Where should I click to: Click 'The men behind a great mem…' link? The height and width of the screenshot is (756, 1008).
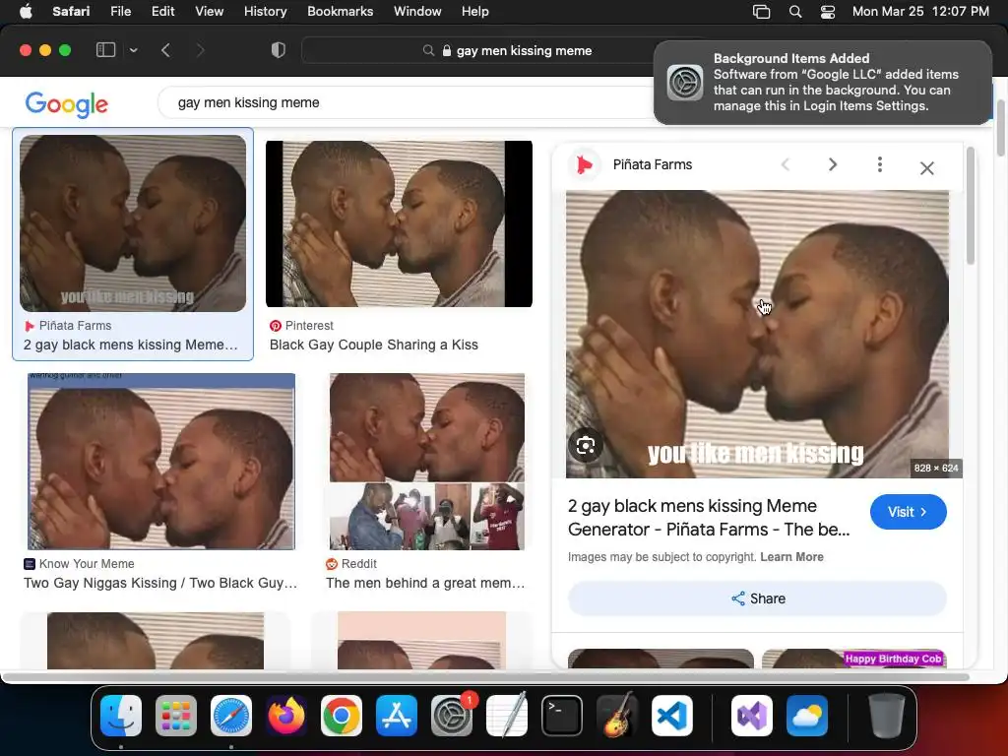(x=425, y=583)
